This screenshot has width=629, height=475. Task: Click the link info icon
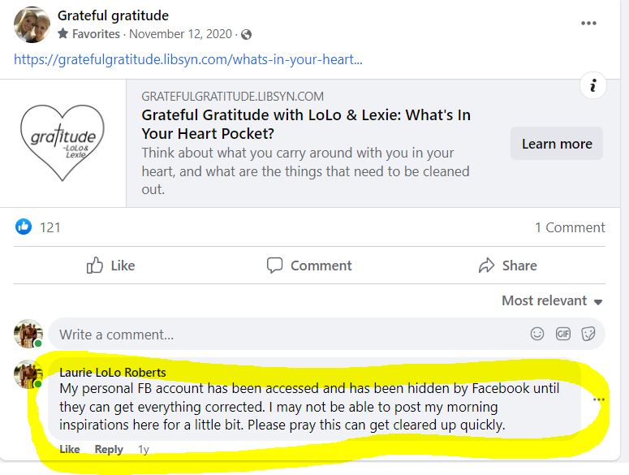pyautogui.click(x=594, y=85)
